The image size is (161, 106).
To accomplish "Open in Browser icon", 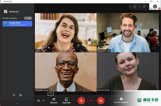I will pyautogui.click(x=54, y=100).
